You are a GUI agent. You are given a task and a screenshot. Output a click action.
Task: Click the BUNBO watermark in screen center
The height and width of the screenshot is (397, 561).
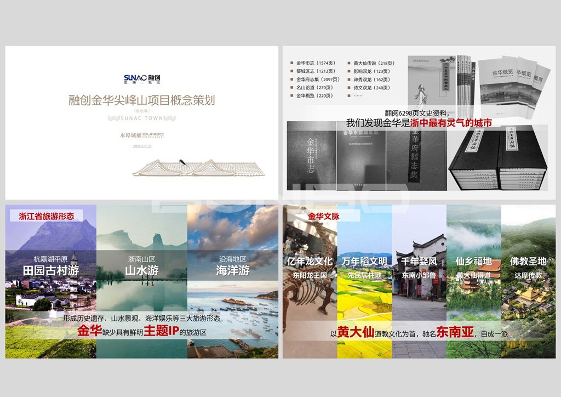pos(280,198)
